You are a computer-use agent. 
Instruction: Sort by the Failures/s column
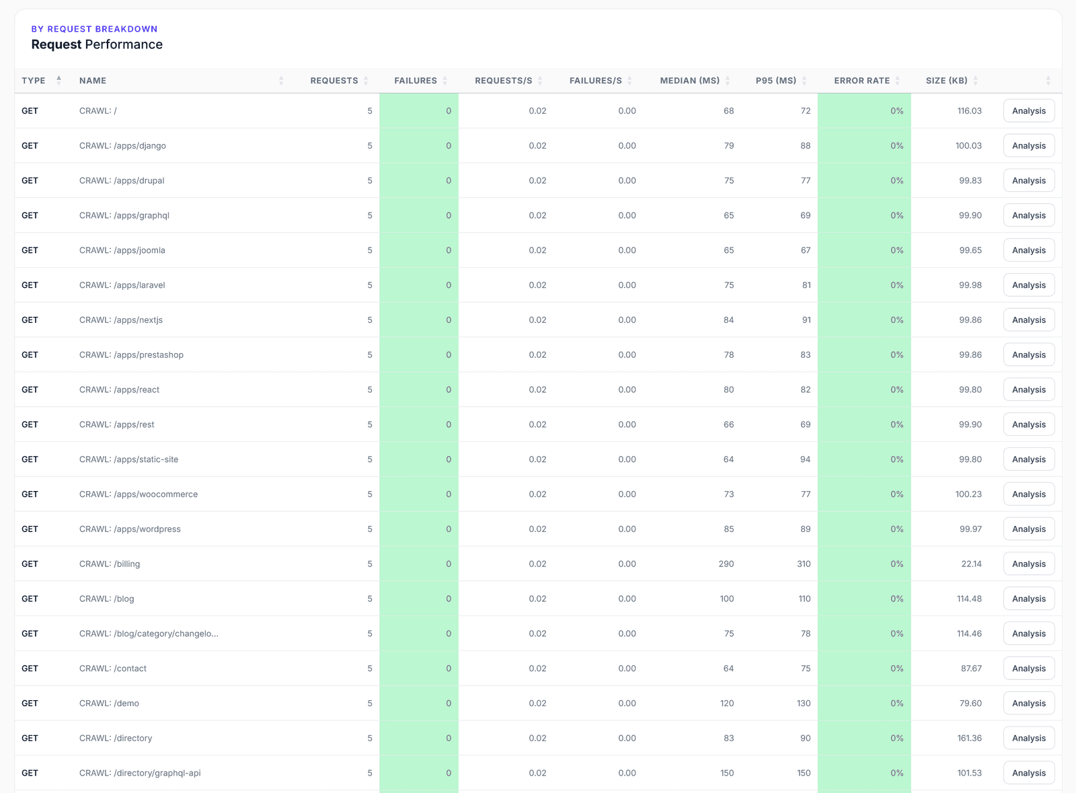pos(629,80)
